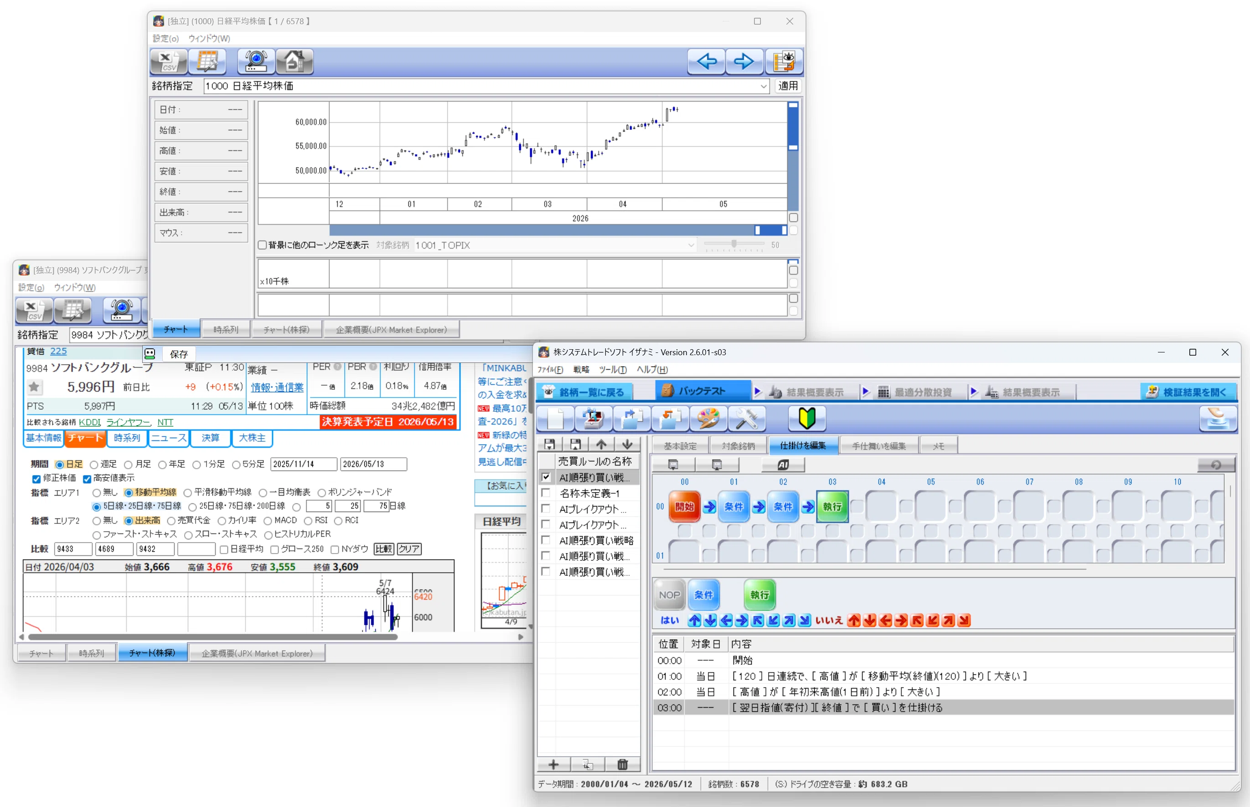The width and height of the screenshot is (1250, 807).
Task: Delete trading rule with trash icon
Action: coord(622,765)
